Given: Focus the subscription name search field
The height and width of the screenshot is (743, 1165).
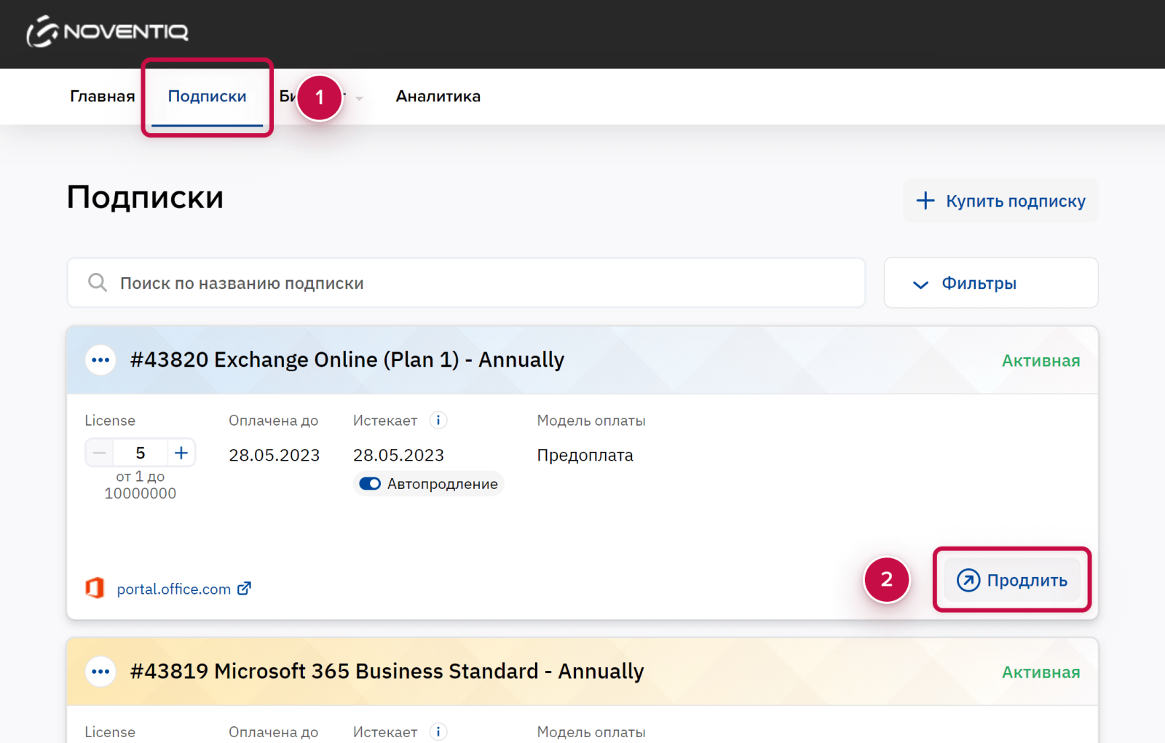Looking at the screenshot, I should point(466,282).
